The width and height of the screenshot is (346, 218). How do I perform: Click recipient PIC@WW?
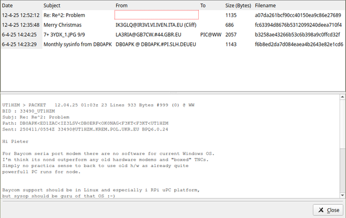(211, 34)
